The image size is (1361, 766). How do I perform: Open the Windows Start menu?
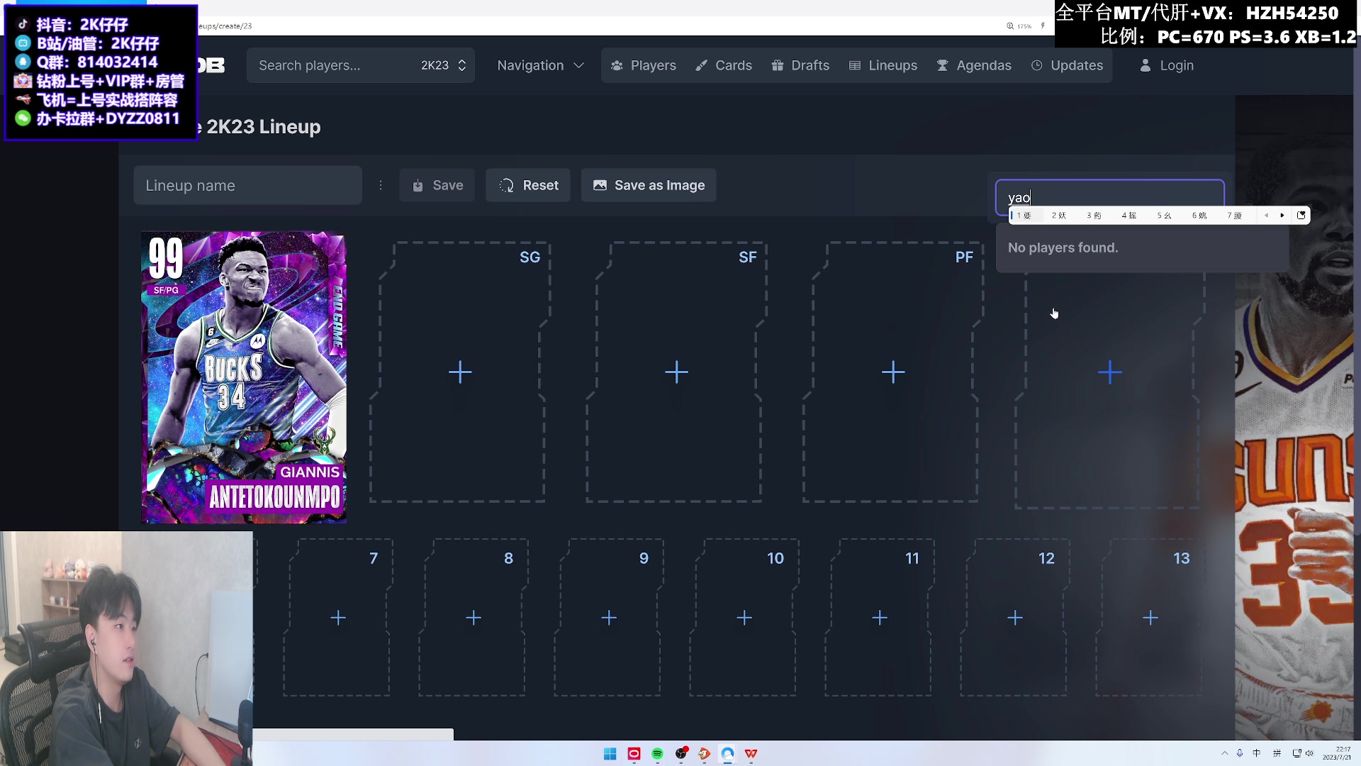click(610, 754)
